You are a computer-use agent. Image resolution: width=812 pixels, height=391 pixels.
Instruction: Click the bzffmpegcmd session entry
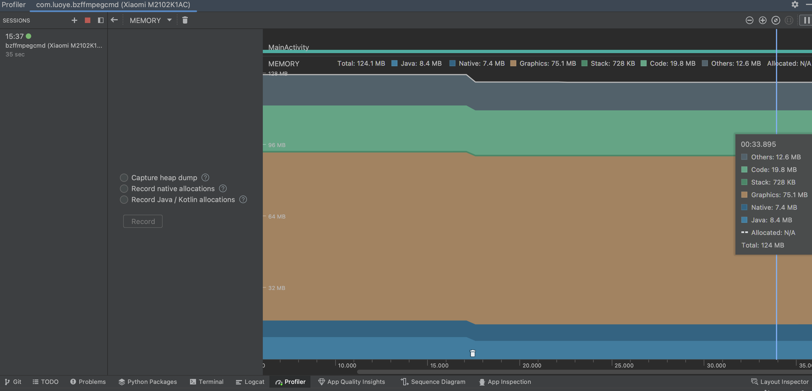(53, 45)
